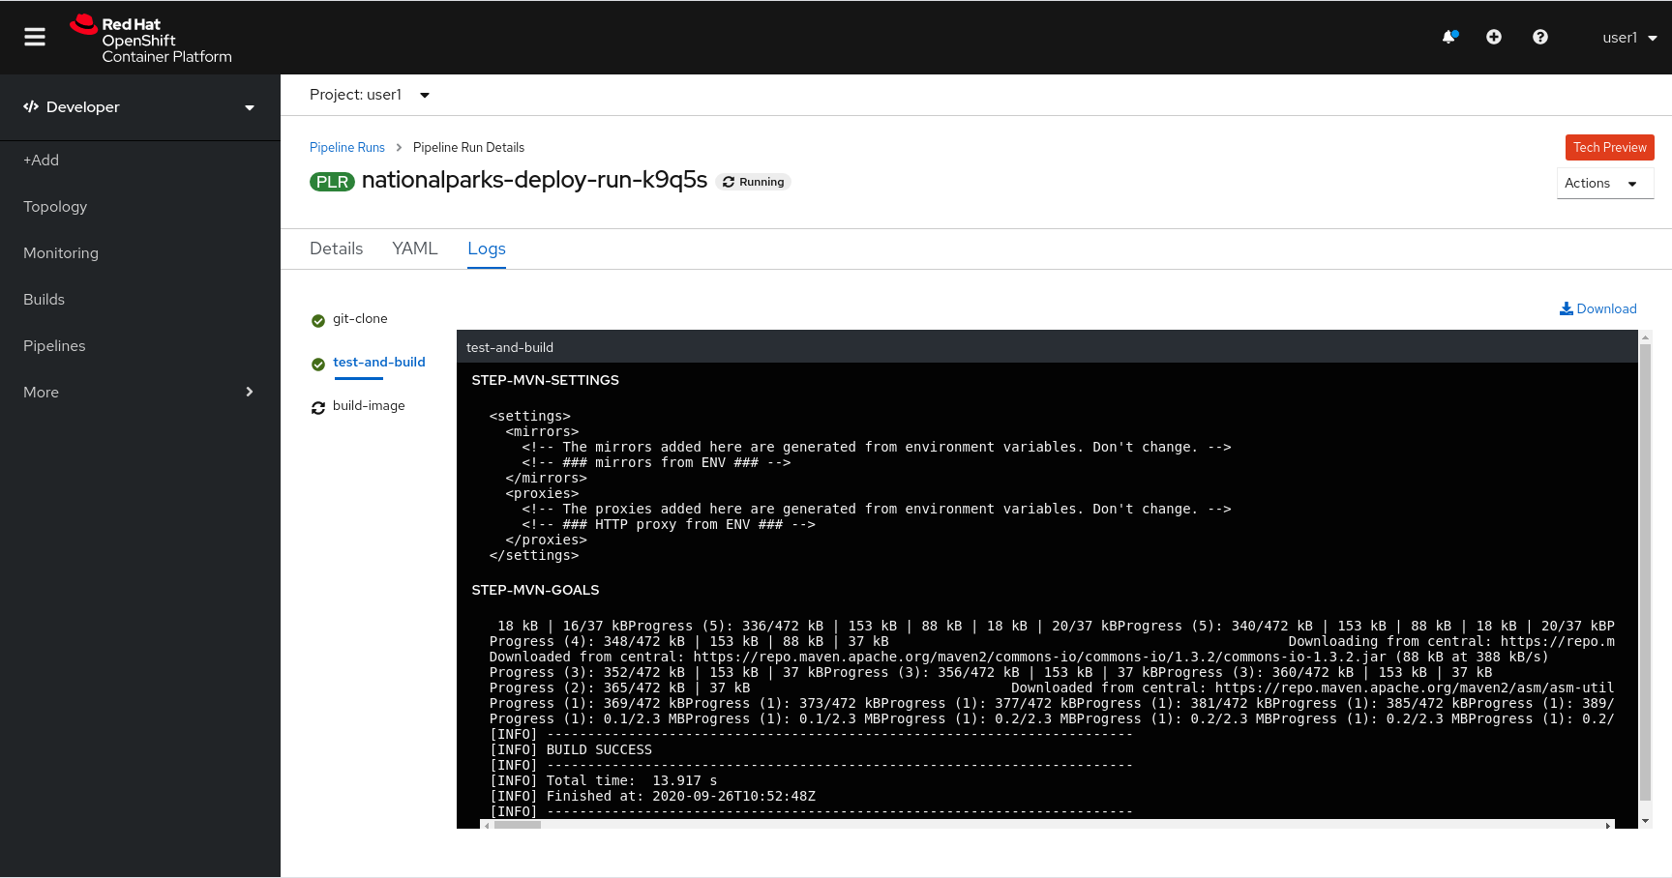The width and height of the screenshot is (1672, 878).
Task: Switch to the YAML tab
Action: click(414, 249)
